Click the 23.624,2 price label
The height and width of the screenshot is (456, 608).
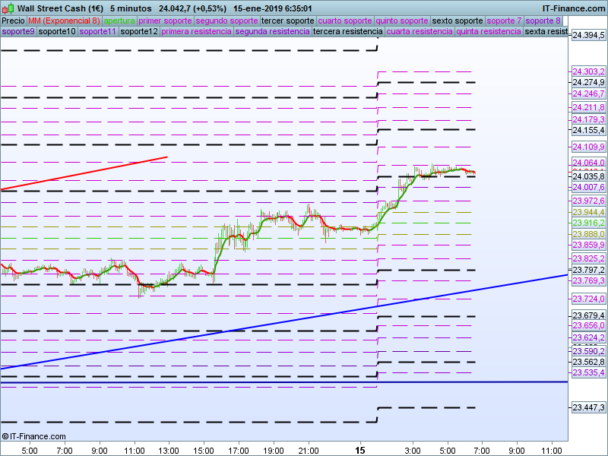tap(588, 337)
